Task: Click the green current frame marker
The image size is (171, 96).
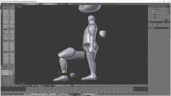Action: click(x=26, y=89)
